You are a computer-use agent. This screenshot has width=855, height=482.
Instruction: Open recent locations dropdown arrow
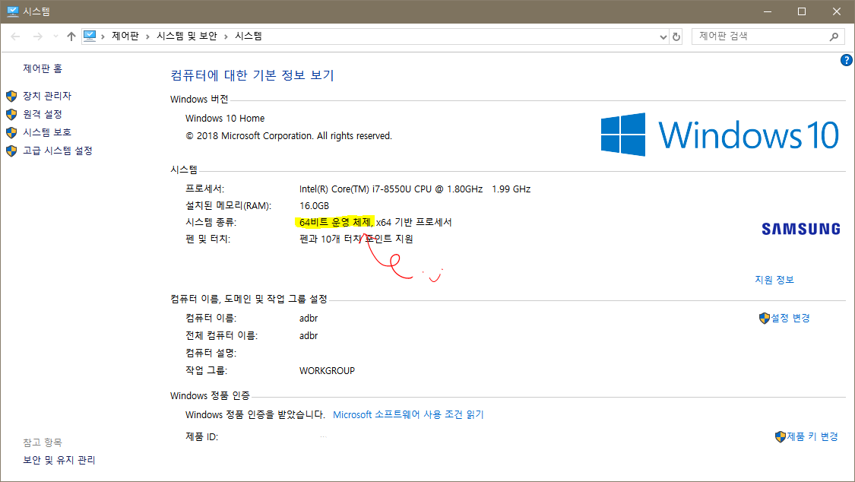[x=55, y=36]
